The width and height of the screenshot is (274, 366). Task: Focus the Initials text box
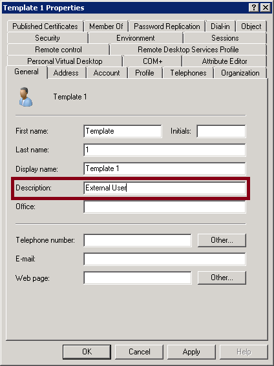[221, 131]
